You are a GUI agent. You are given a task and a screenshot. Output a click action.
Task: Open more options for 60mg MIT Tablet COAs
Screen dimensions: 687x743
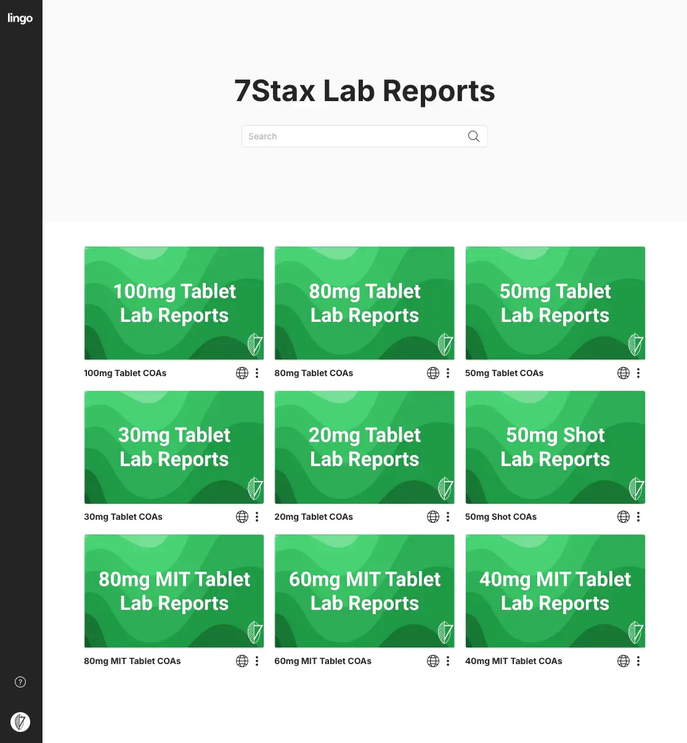(x=448, y=661)
